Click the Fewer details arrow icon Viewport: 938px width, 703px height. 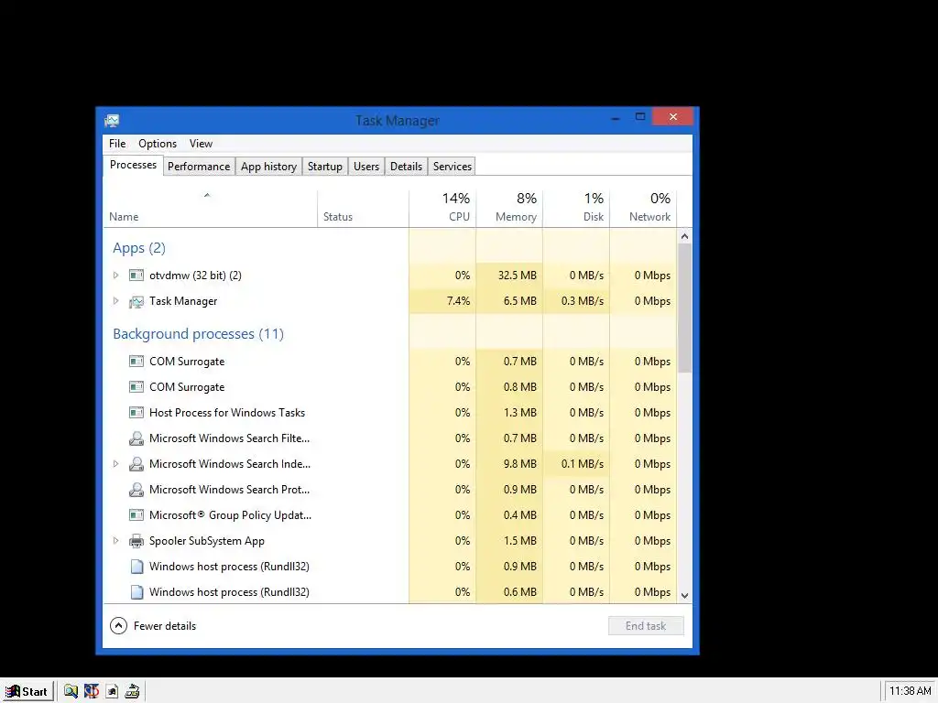(x=118, y=626)
